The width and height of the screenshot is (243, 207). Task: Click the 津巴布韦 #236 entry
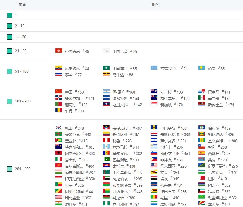169,191
